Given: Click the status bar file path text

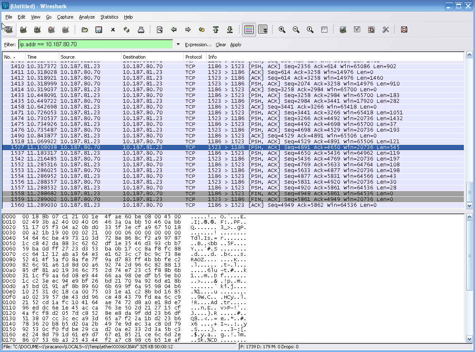Looking at the screenshot, I should coord(88,347).
